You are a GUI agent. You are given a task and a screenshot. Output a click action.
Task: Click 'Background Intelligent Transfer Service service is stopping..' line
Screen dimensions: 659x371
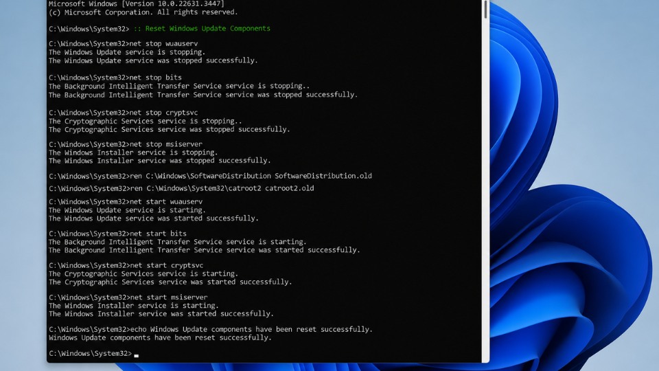(179, 87)
